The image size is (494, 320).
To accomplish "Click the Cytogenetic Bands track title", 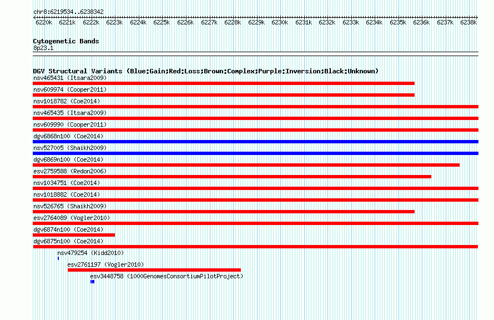I will pos(66,41).
